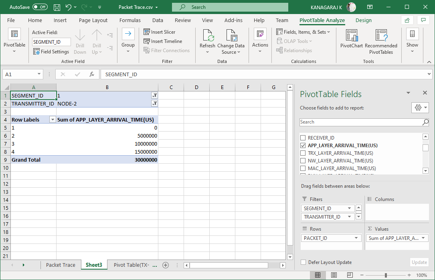Click the Show button in ribbon
This screenshot has width=435, height=280.
point(412,41)
